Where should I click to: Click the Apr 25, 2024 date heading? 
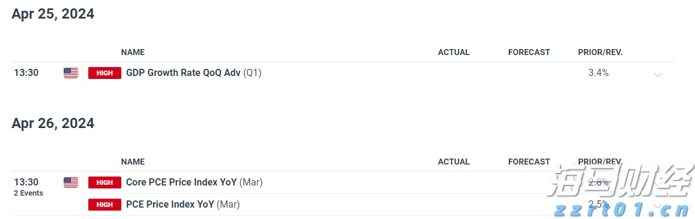pos(53,14)
